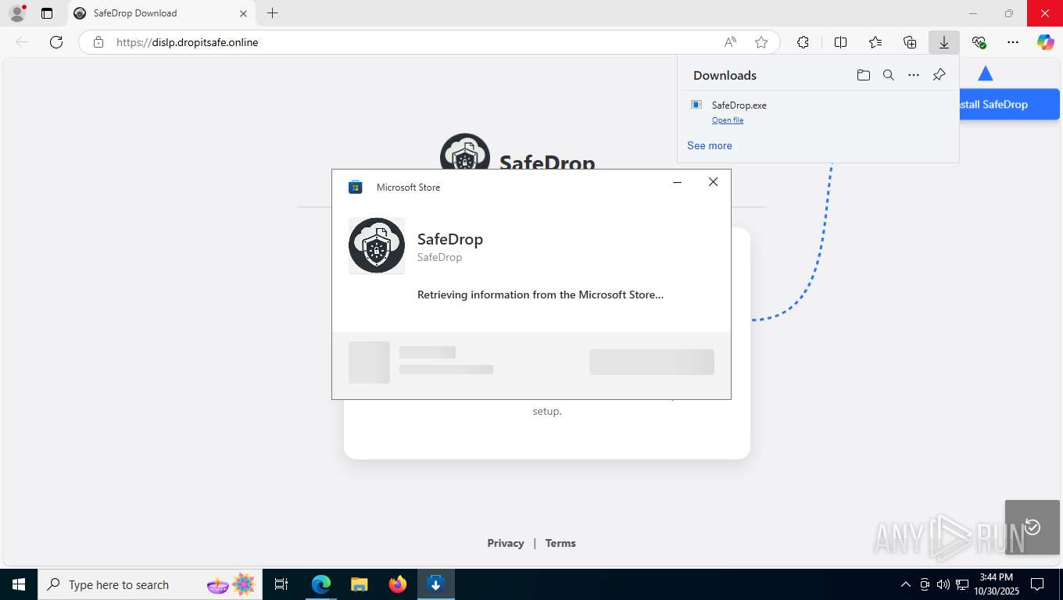
Task: Open browser Extensions menu
Action: tap(803, 42)
